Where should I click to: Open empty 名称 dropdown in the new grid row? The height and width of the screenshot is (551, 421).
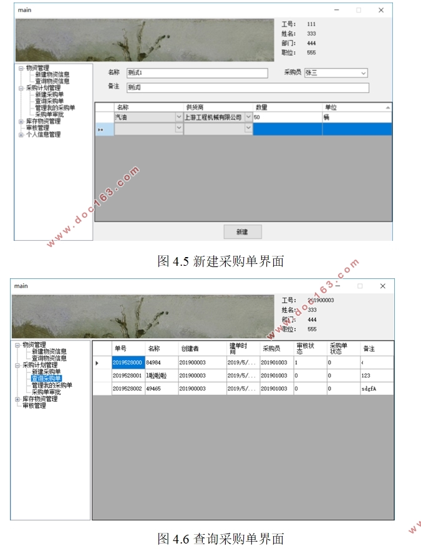click(179, 129)
